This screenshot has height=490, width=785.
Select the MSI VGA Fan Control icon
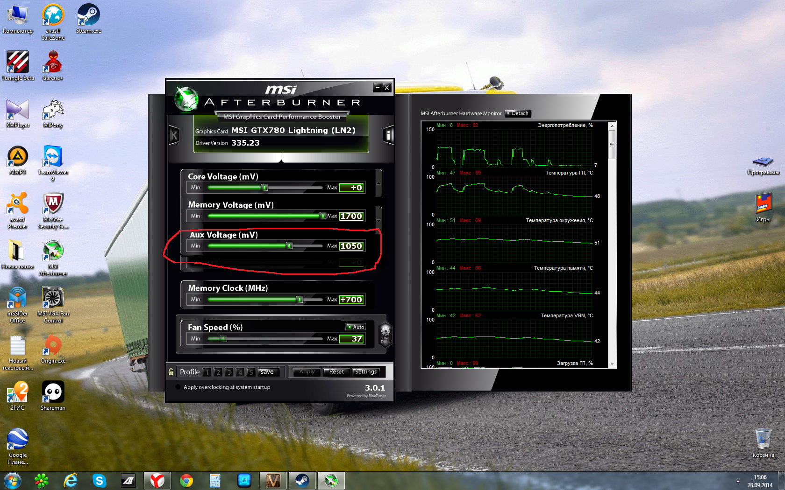[x=53, y=305]
